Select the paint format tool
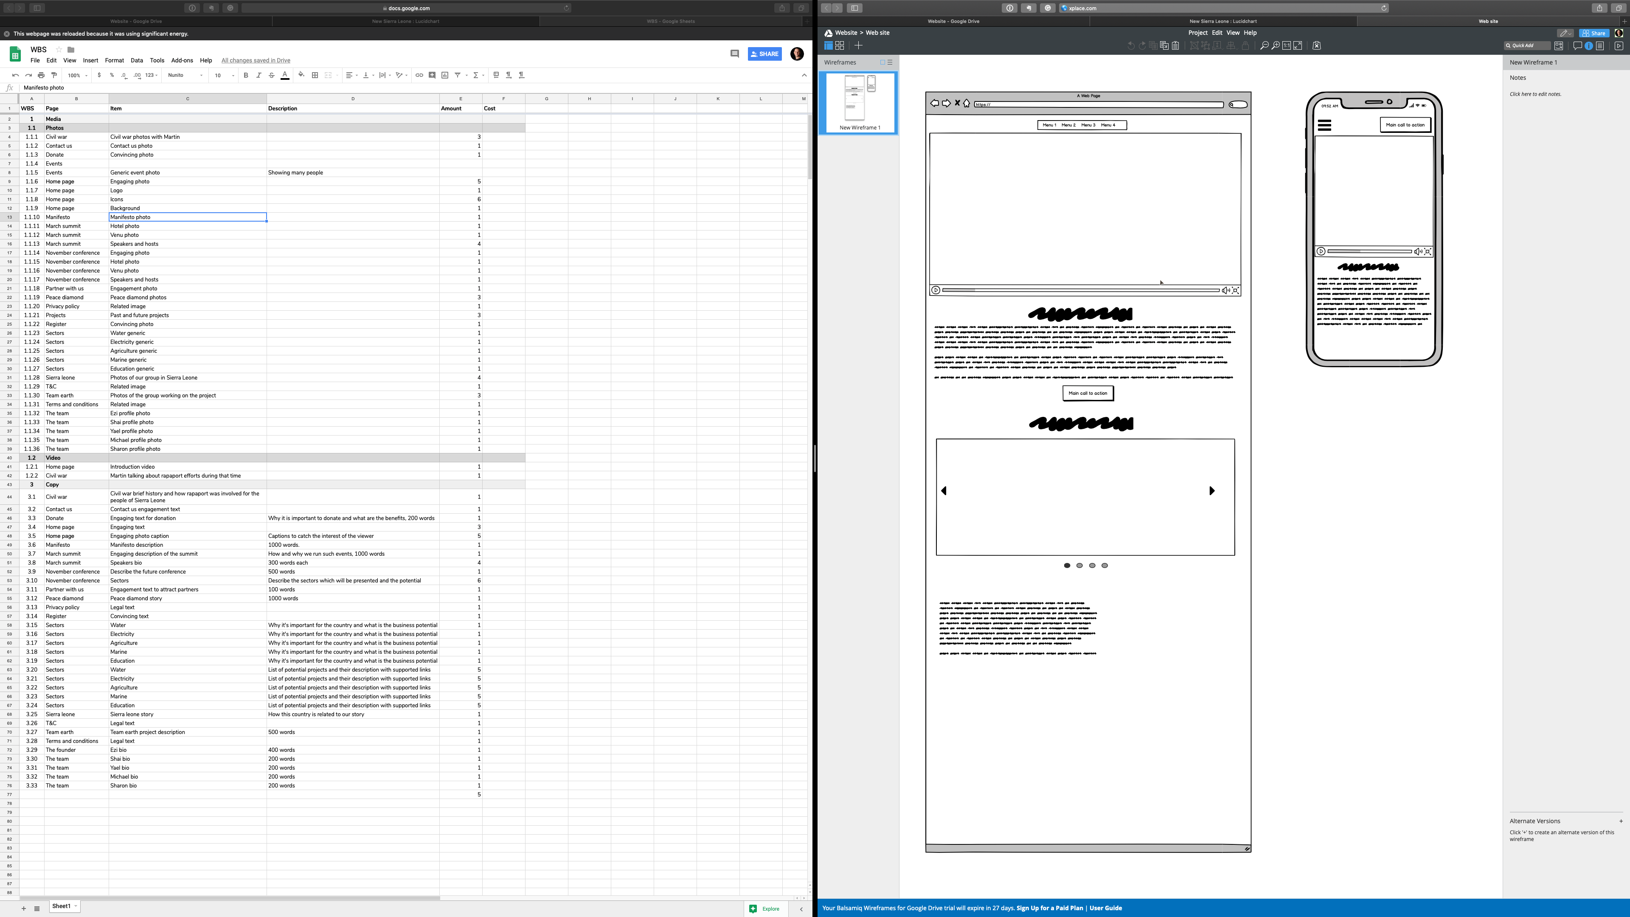 pos(54,75)
